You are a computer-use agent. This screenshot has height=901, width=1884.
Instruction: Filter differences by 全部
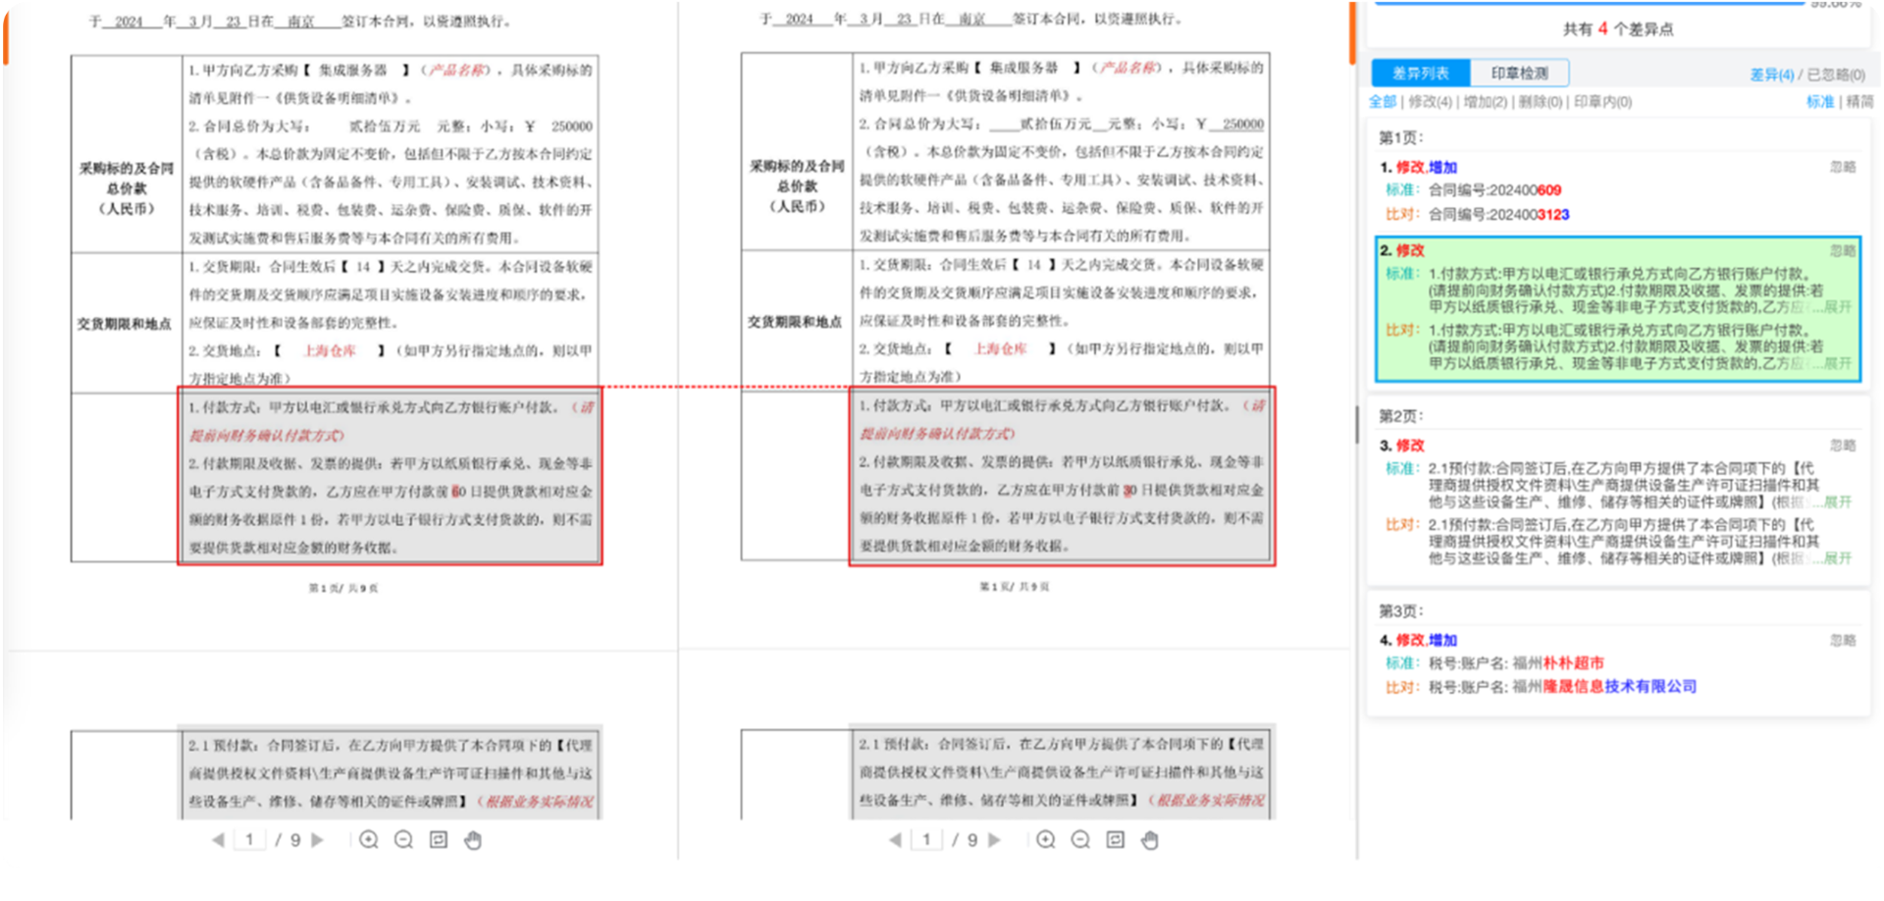coord(1383,102)
